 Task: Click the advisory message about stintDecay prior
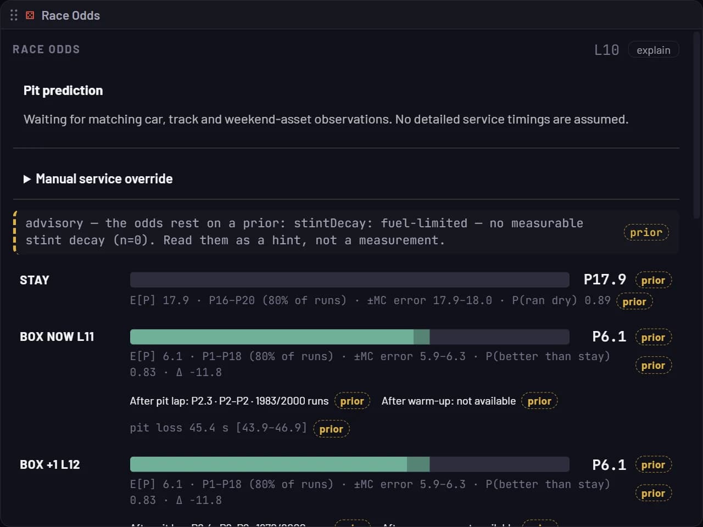click(x=304, y=232)
